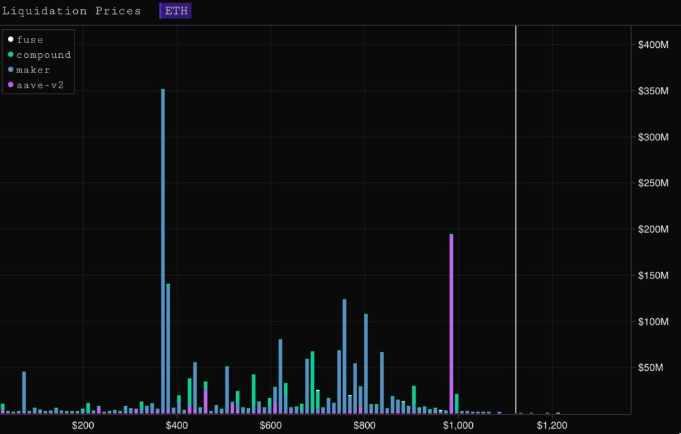681x434 pixels.
Task: Toggle the aave-v2 legend entry
Action: pyautogui.click(x=36, y=85)
